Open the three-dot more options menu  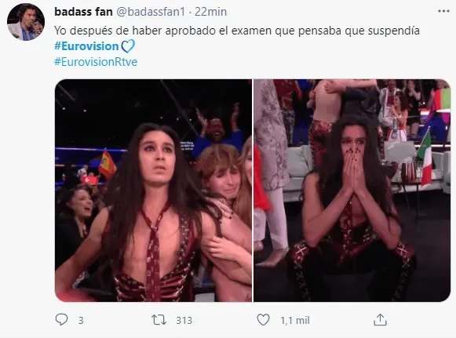tap(443, 11)
